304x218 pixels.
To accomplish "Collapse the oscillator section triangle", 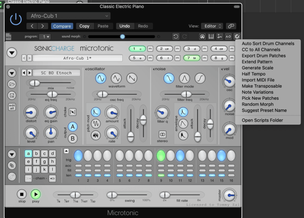I will 86,69.
